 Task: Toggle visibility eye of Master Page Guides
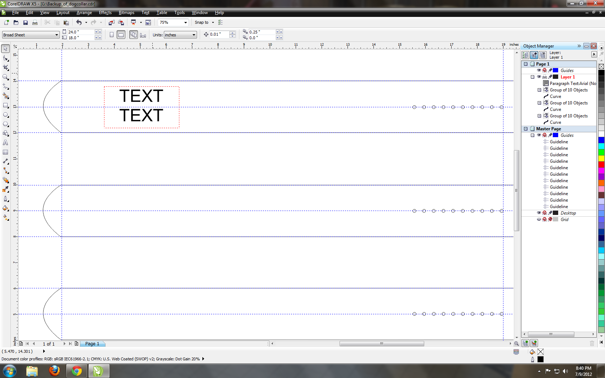coord(539,135)
